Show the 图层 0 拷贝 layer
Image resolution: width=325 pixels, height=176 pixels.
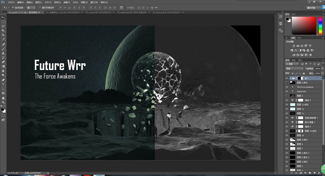[x=287, y=83]
